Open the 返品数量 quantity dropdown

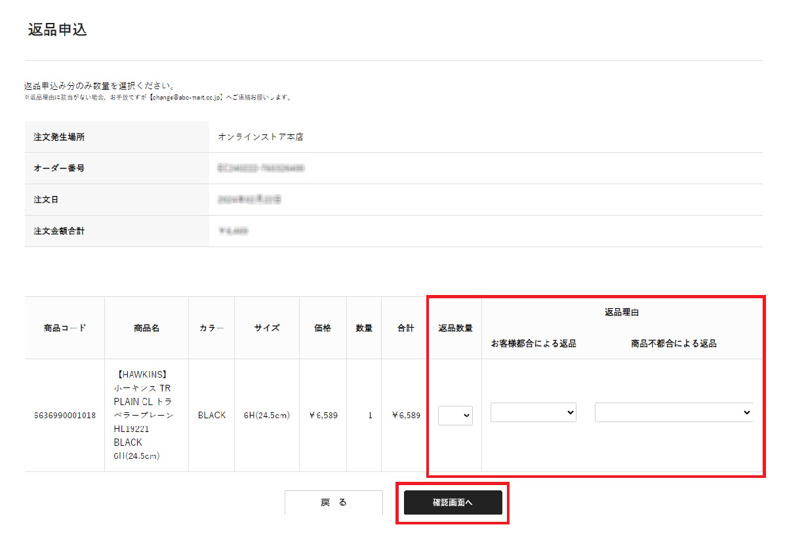pyautogui.click(x=455, y=416)
